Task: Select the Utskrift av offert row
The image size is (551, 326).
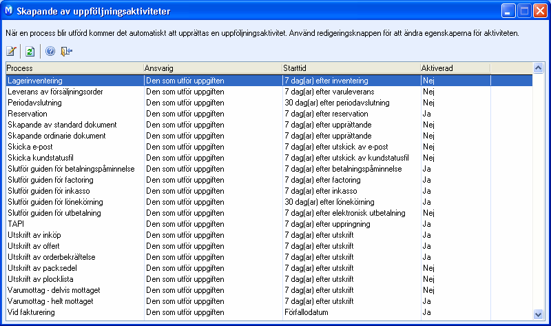Action: point(269,246)
